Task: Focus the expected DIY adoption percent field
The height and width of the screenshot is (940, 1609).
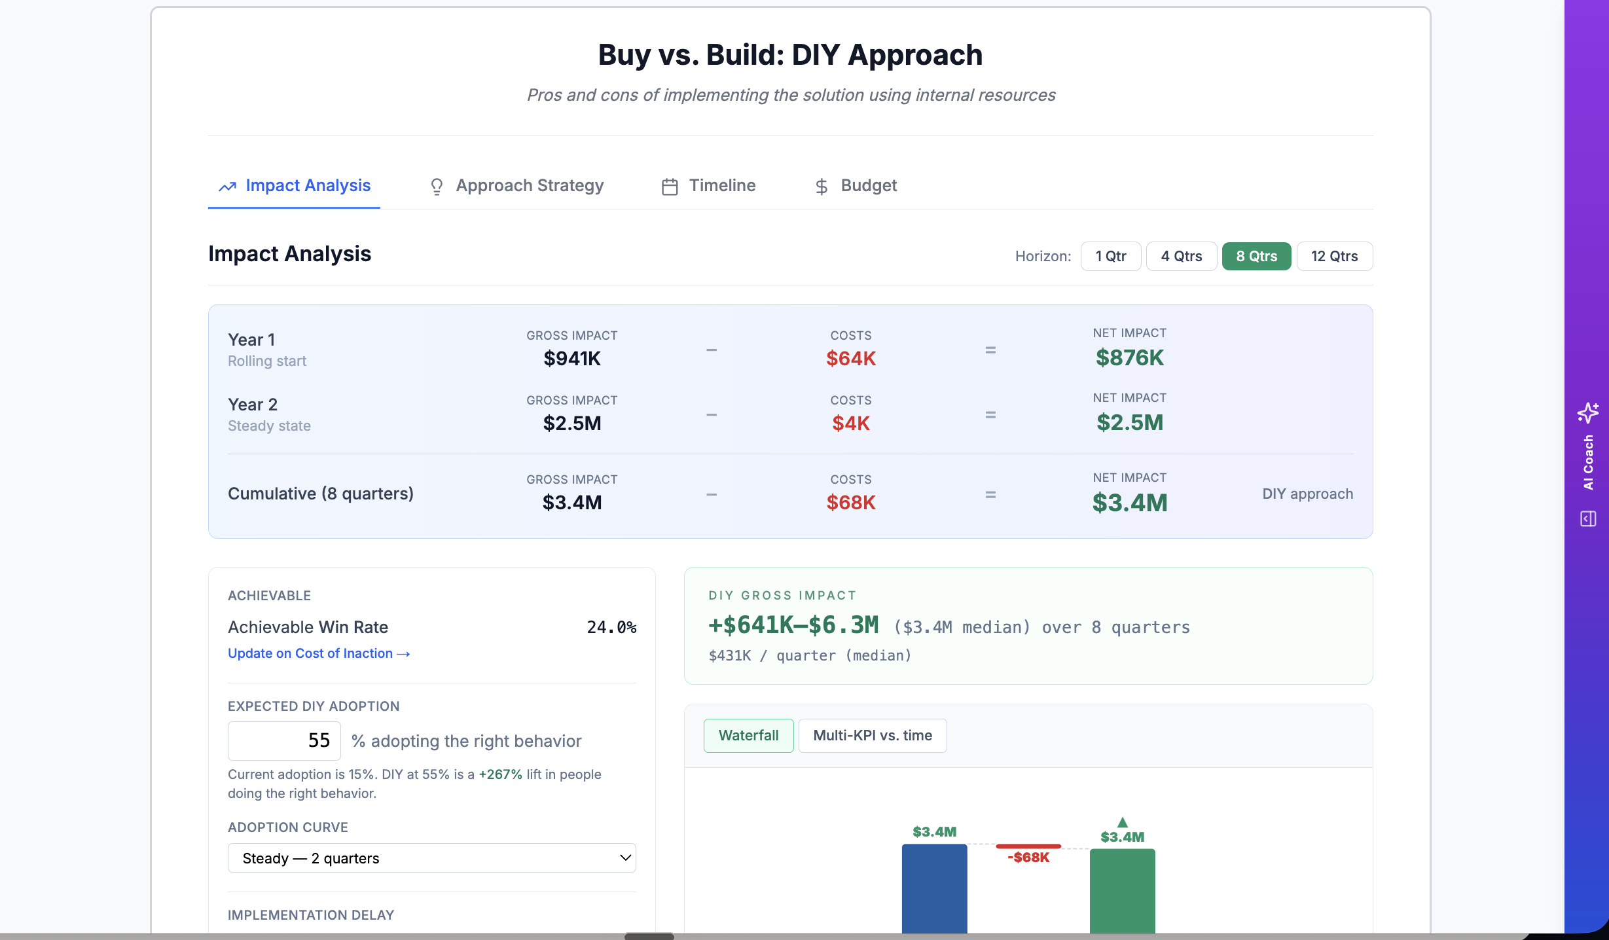Action: coord(284,741)
